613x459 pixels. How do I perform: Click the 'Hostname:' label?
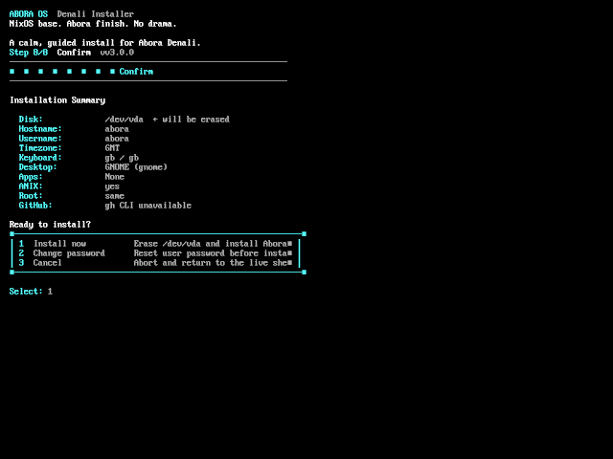[40, 129]
